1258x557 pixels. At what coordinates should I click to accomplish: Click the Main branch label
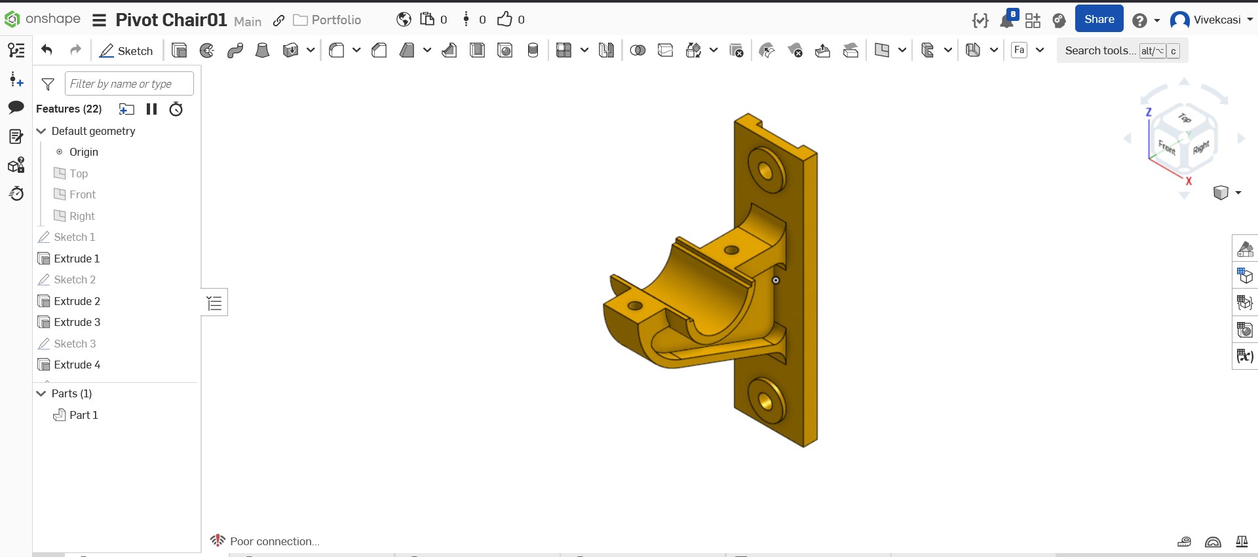coord(248,22)
